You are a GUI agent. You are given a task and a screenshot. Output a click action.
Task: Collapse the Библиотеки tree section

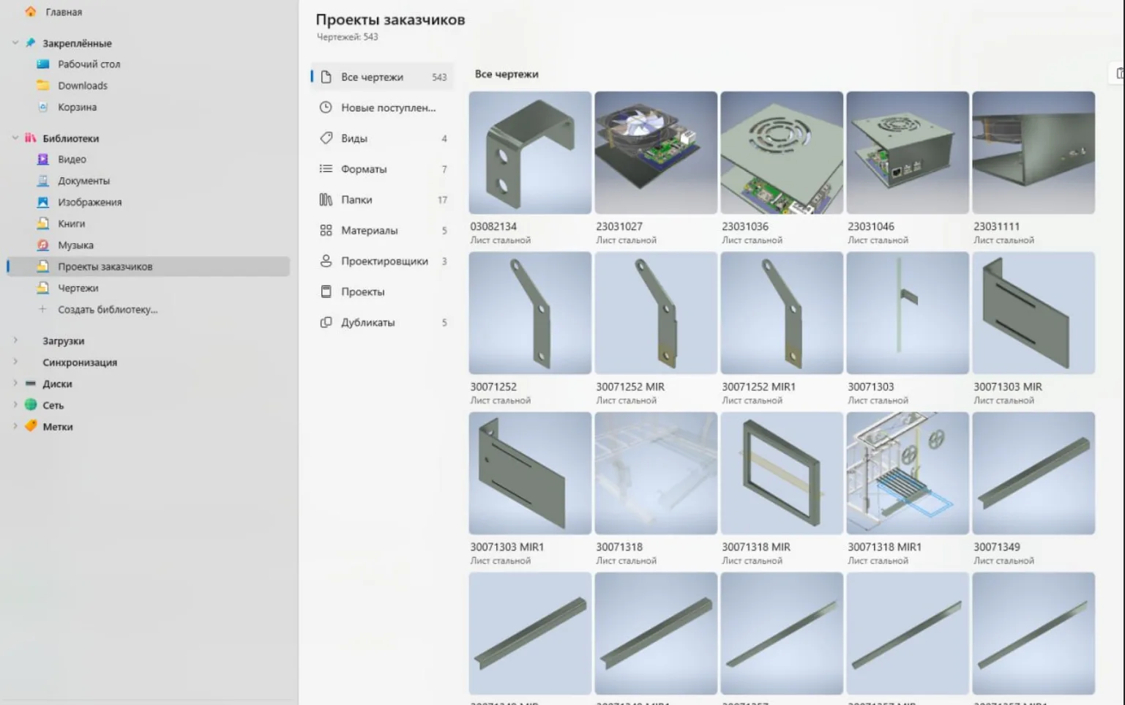pos(15,138)
